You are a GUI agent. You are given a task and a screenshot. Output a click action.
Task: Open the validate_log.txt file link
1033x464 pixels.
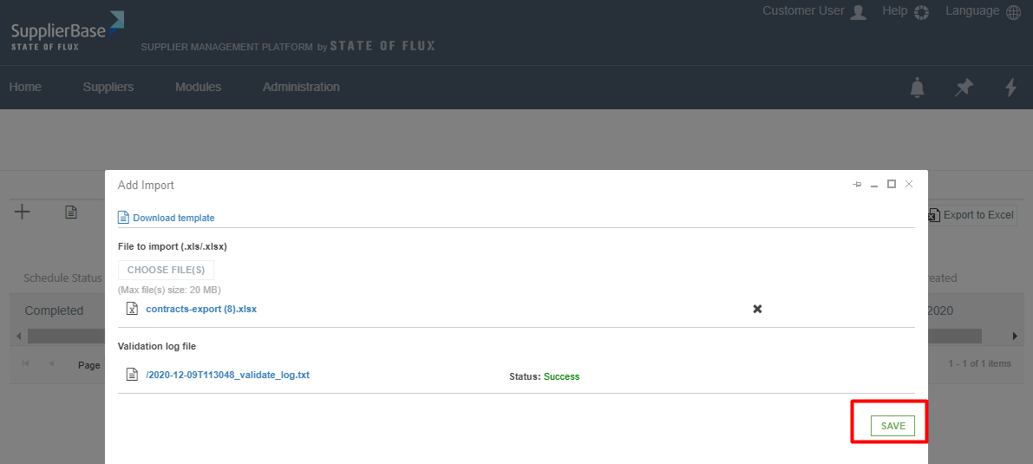pyautogui.click(x=227, y=376)
